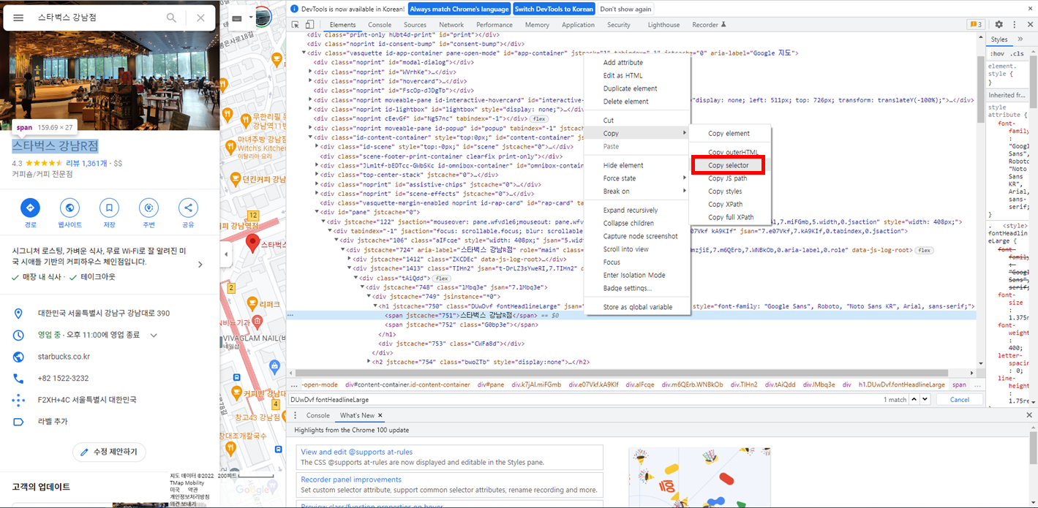Click the 경로 directions icon
This screenshot has height=508, width=1038.
[x=30, y=208]
